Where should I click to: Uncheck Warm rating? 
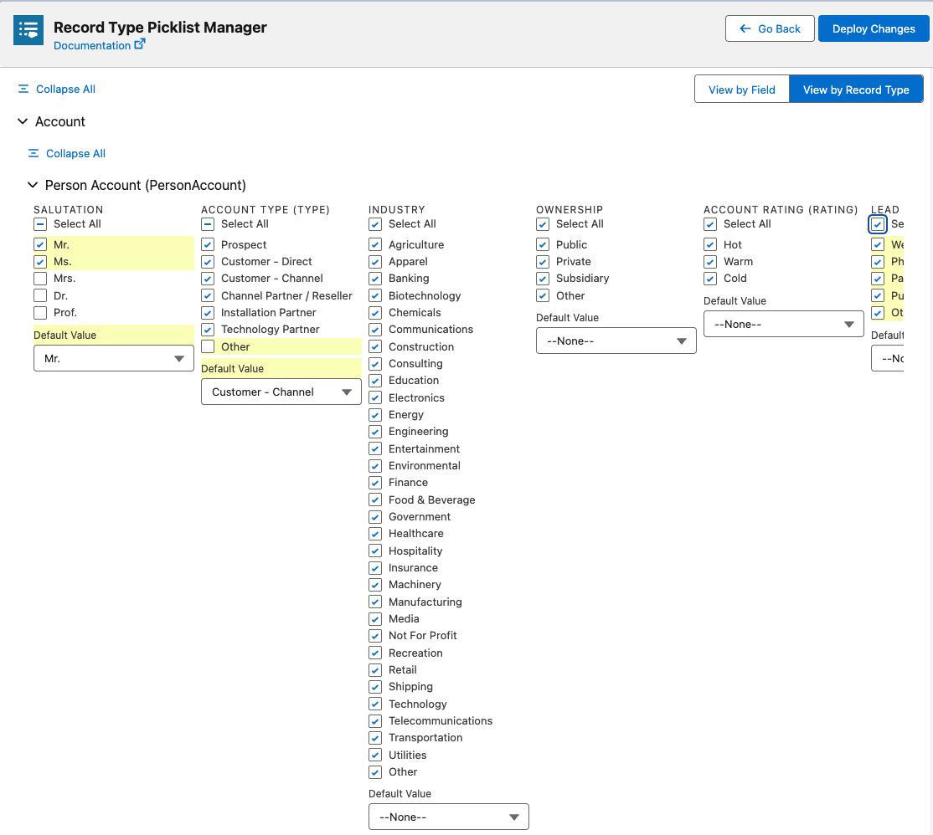click(x=710, y=262)
